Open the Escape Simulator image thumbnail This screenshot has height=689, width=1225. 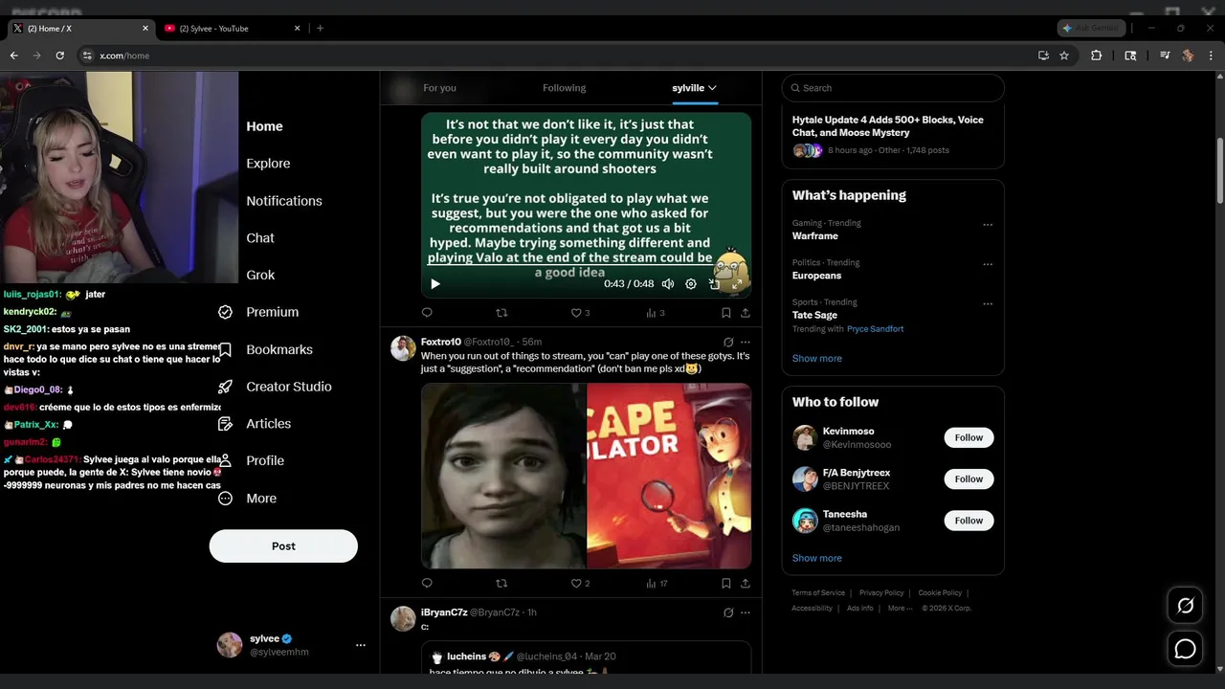point(669,476)
